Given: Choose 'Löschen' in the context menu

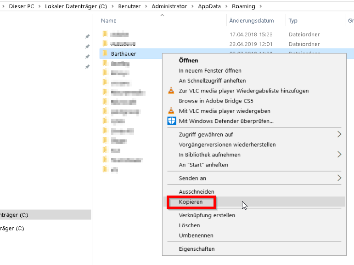Looking at the screenshot, I should [189, 225].
